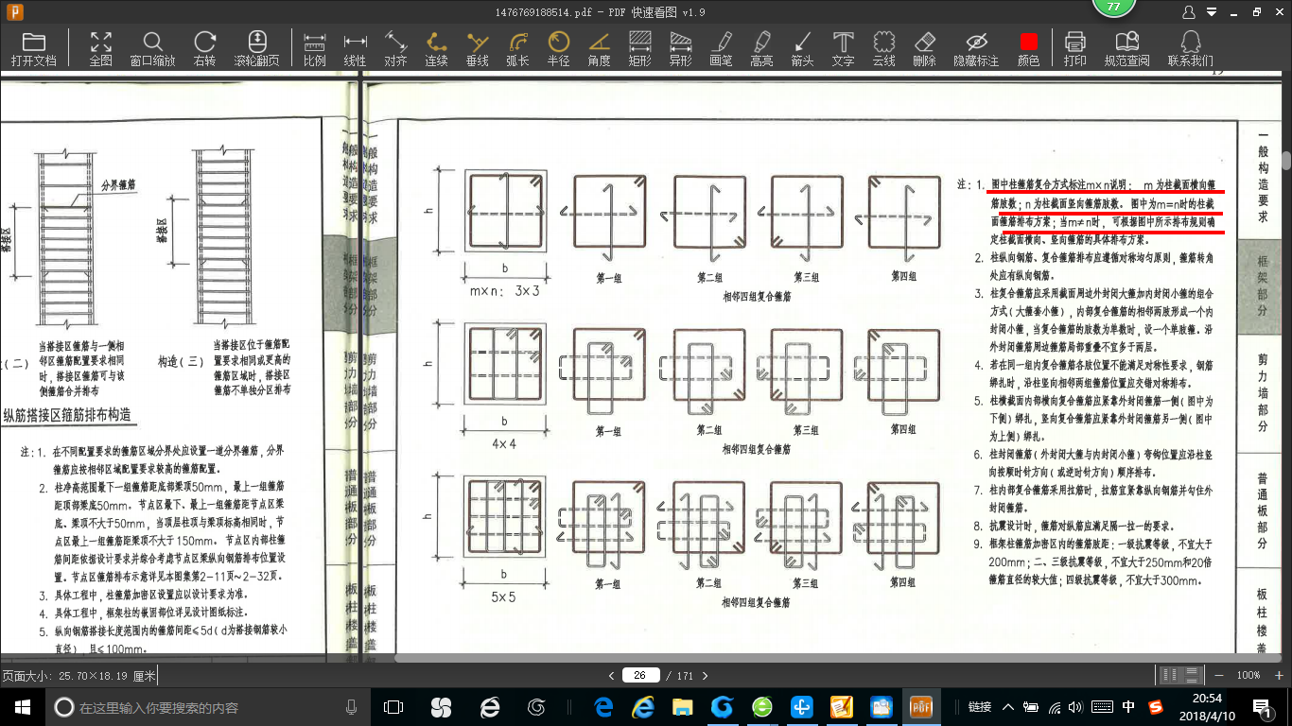
Task: Choose the 云线 cloud line tool
Action: 883,48
